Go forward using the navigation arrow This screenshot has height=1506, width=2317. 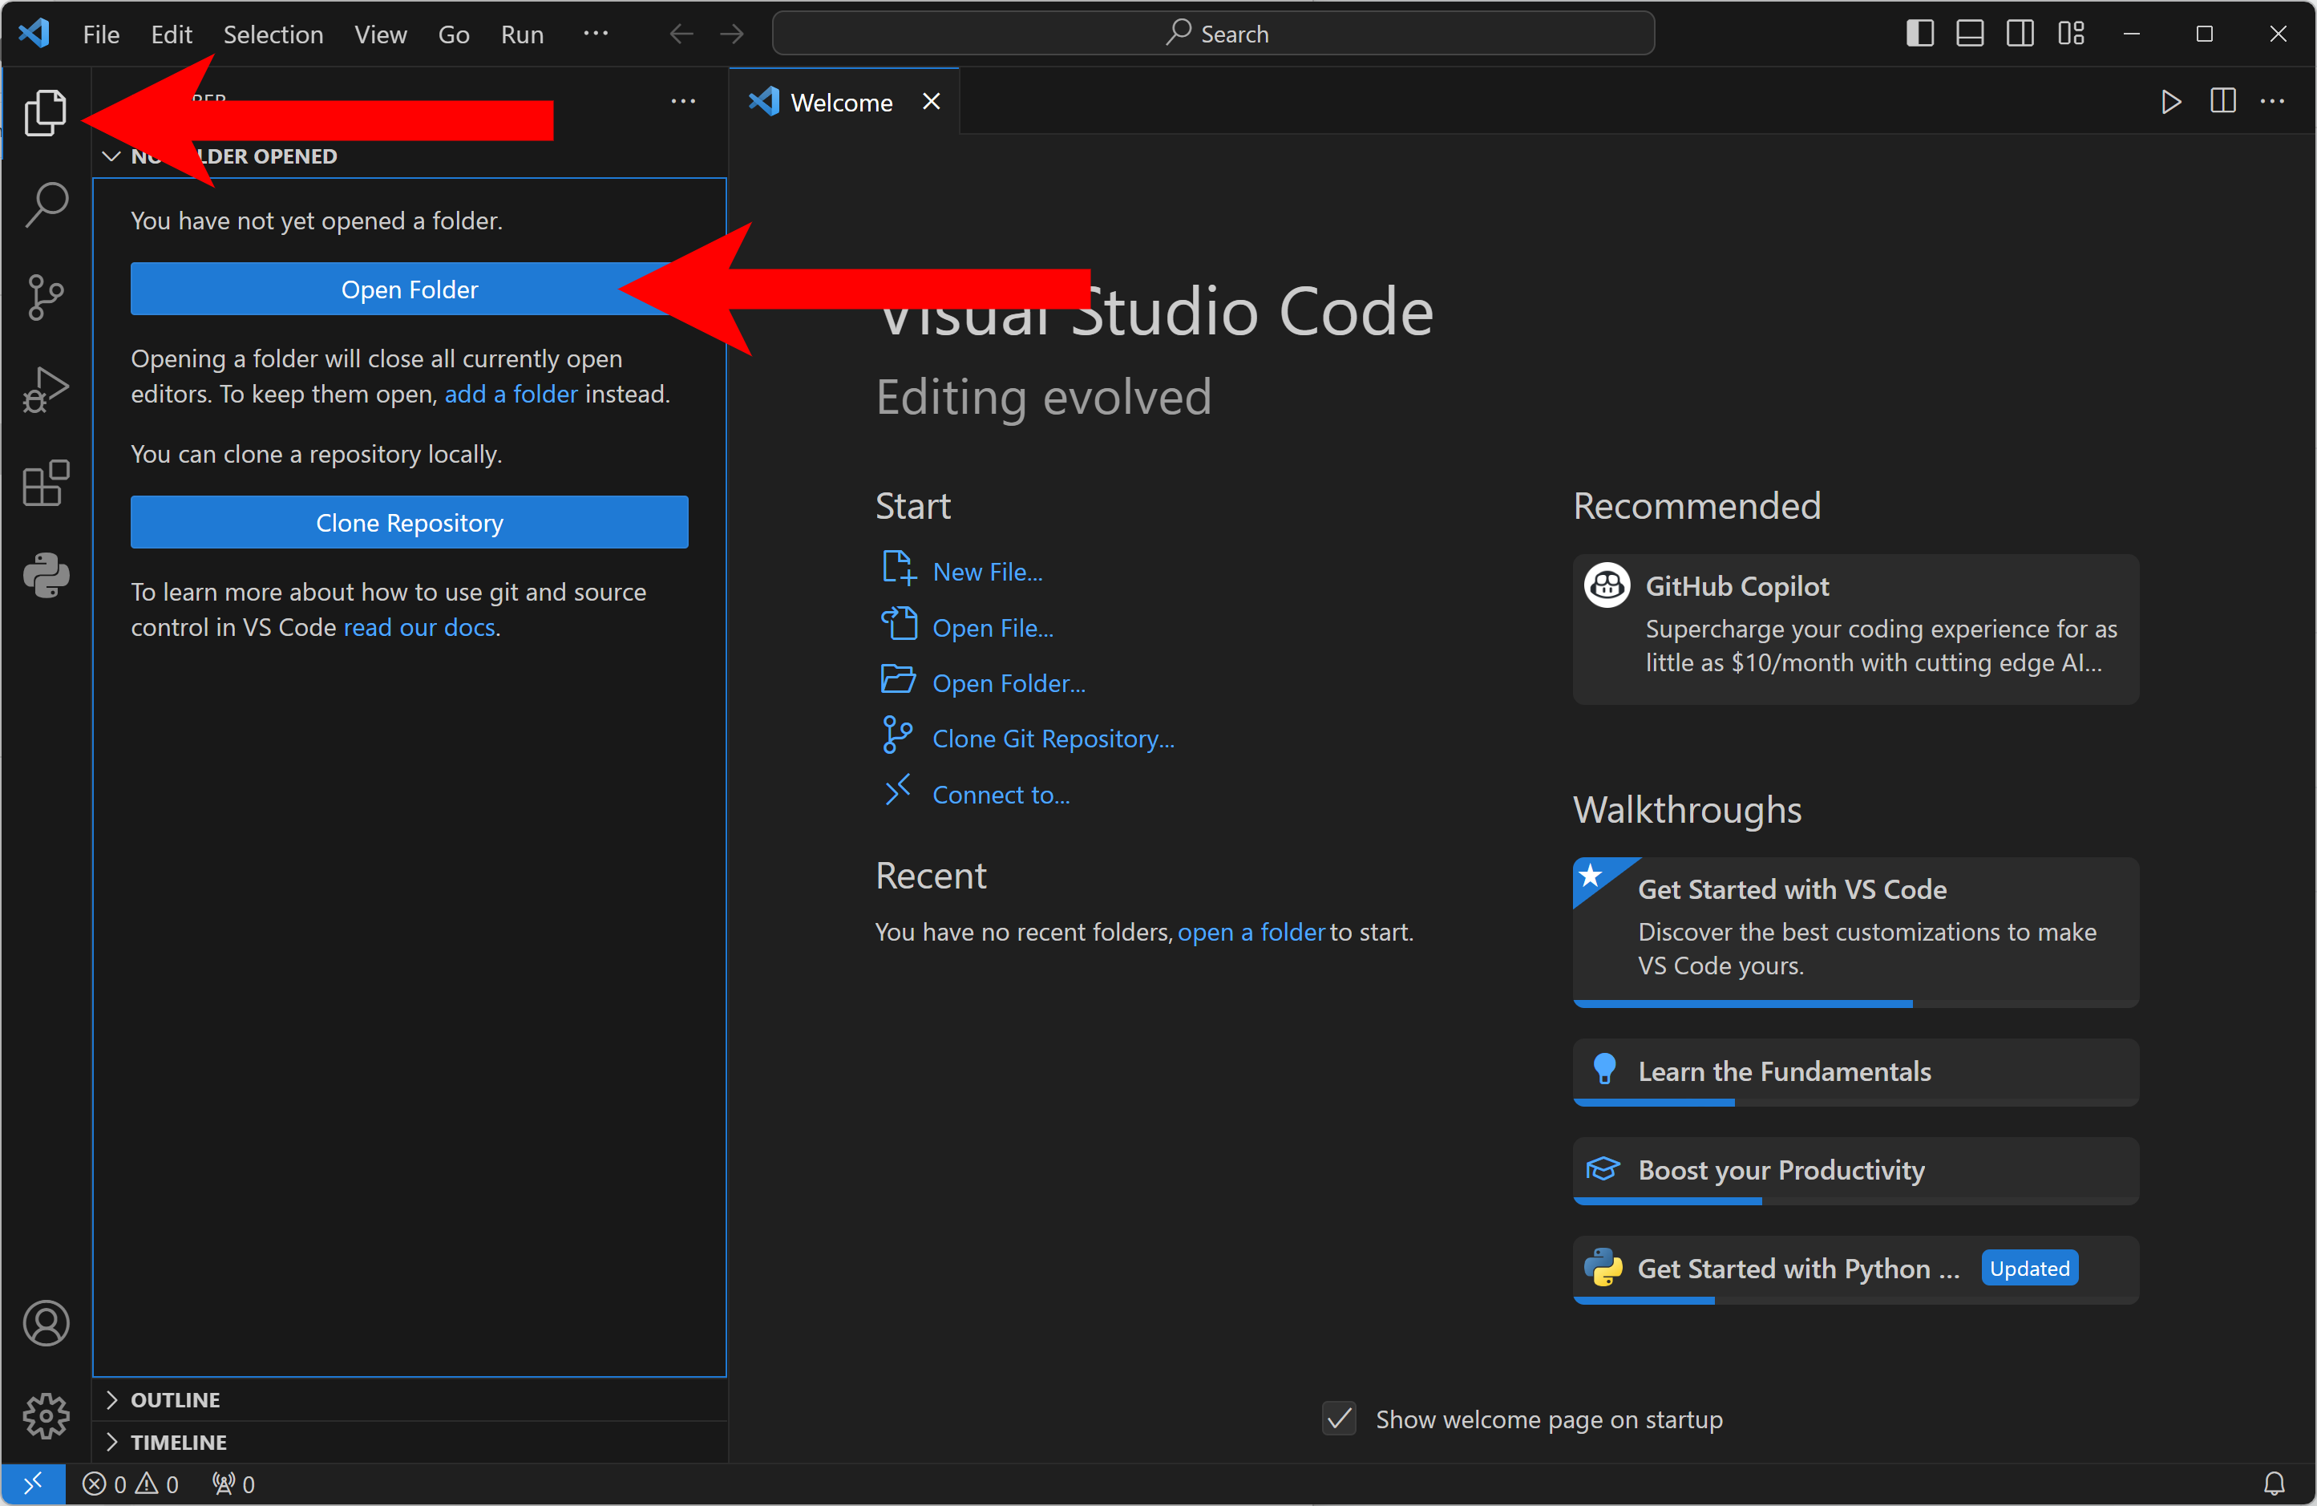pyautogui.click(x=732, y=34)
